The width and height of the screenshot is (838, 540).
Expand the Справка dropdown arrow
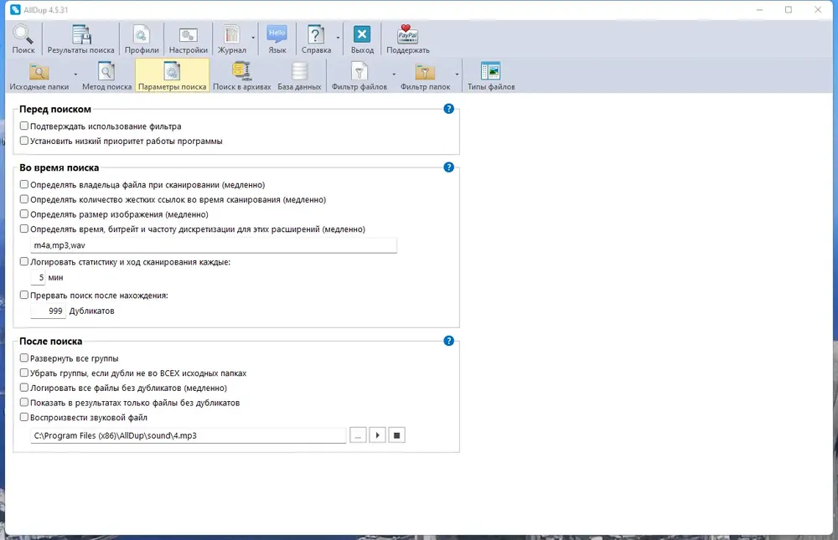pos(338,38)
